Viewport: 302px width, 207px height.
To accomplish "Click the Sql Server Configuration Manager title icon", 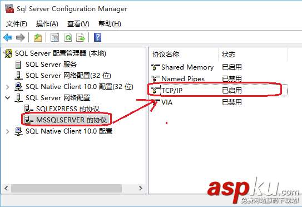I will (x=9, y=8).
